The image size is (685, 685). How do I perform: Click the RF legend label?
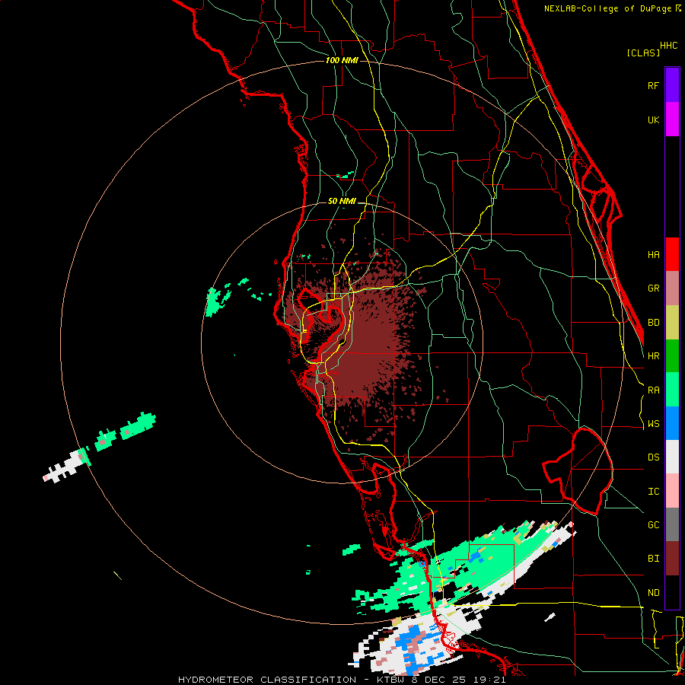coord(653,85)
